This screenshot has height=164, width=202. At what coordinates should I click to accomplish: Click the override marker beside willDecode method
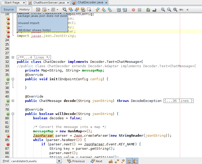coord(8,114)
